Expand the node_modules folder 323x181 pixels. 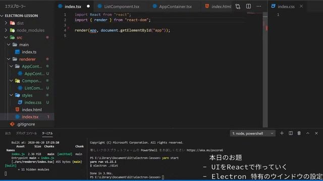(x=6, y=30)
